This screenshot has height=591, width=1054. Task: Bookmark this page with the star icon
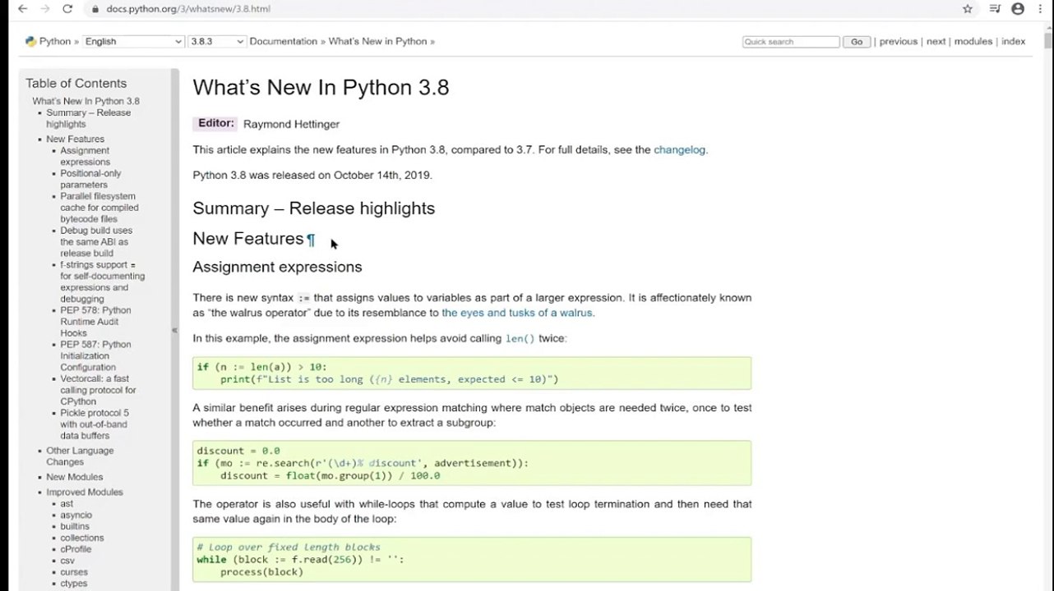[x=968, y=9]
